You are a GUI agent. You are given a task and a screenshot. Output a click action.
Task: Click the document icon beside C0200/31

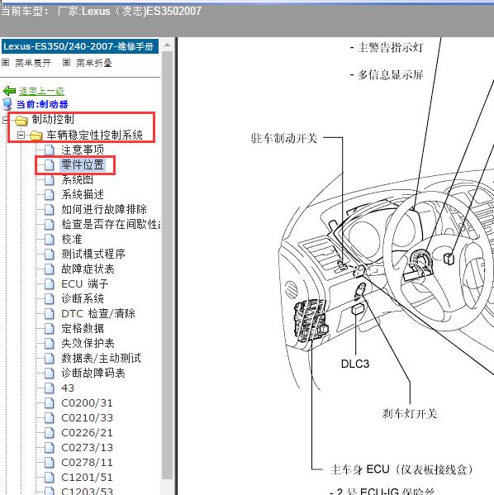pyautogui.click(x=50, y=402)
